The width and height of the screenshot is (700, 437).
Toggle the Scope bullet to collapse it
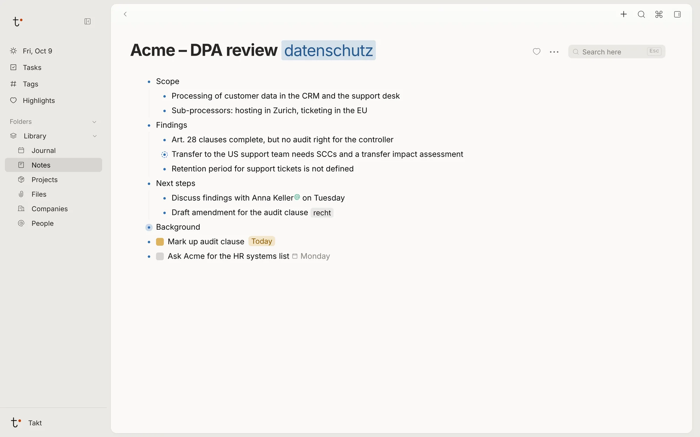pos(149,82)
